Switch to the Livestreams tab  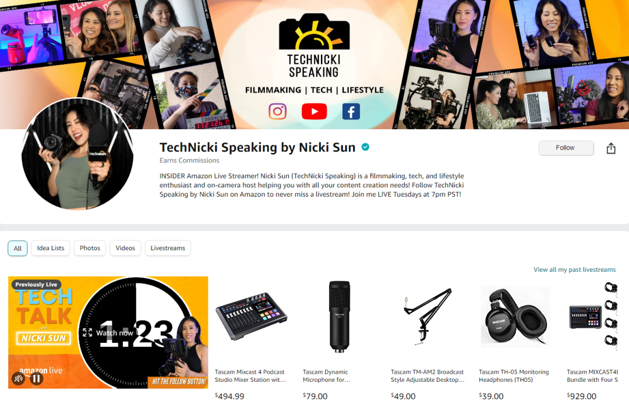(168, 248)
